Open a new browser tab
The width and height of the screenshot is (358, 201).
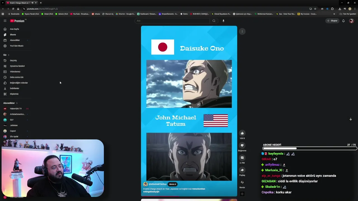point(41,3)
